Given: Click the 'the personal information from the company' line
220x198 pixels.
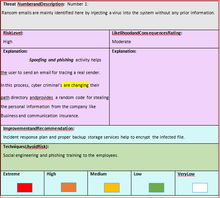Looking at the screenshot, I should 48,107.
